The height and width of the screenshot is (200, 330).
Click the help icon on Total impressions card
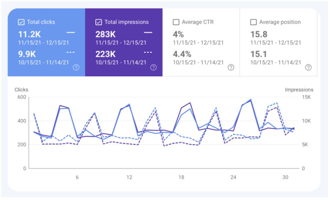tap(153, 68)
